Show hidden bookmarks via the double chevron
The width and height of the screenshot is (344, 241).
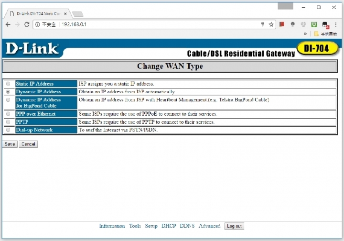(x=305, y=33)
